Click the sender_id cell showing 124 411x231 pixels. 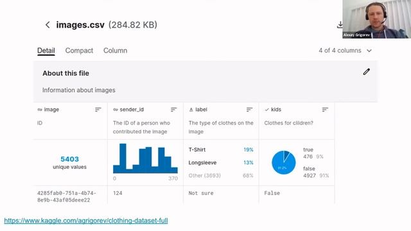point(118,193)
